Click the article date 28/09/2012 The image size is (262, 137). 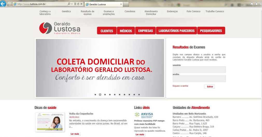(74, 117)
